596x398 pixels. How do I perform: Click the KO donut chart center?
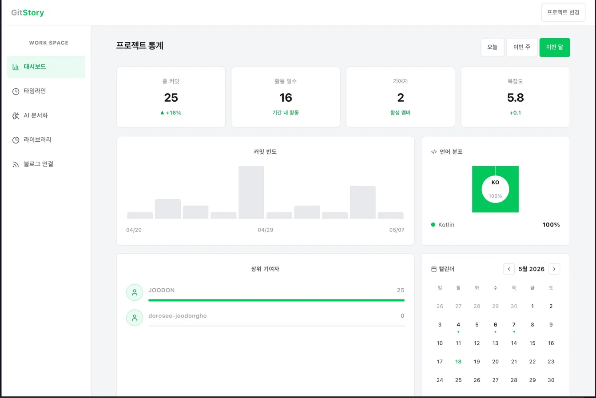click(x=495, y=189)
